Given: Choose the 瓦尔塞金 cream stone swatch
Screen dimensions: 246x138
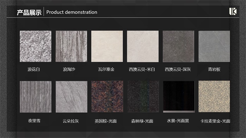Looking at the screenshot, I should [x=107, y=46].
